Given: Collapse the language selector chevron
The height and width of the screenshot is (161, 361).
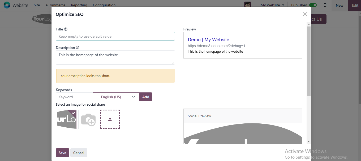Looking at the screenshot, I should 134,97.
